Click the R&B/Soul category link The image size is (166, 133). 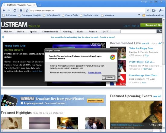click(147, 69)
